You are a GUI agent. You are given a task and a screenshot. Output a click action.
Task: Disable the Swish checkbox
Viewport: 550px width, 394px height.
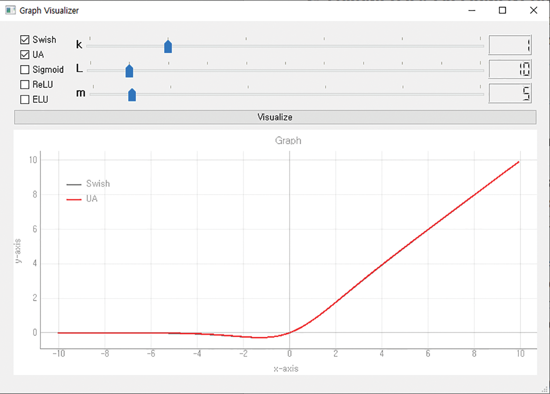[24, 40]
